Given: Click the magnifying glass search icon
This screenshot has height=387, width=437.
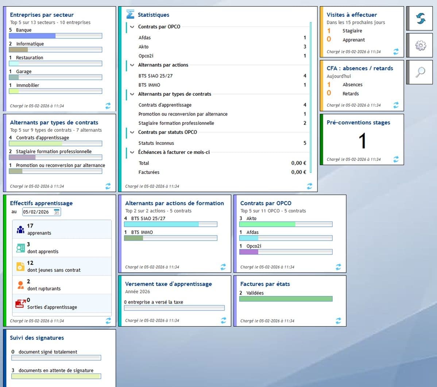Looking at the screenshot, I should coord(421,72).
